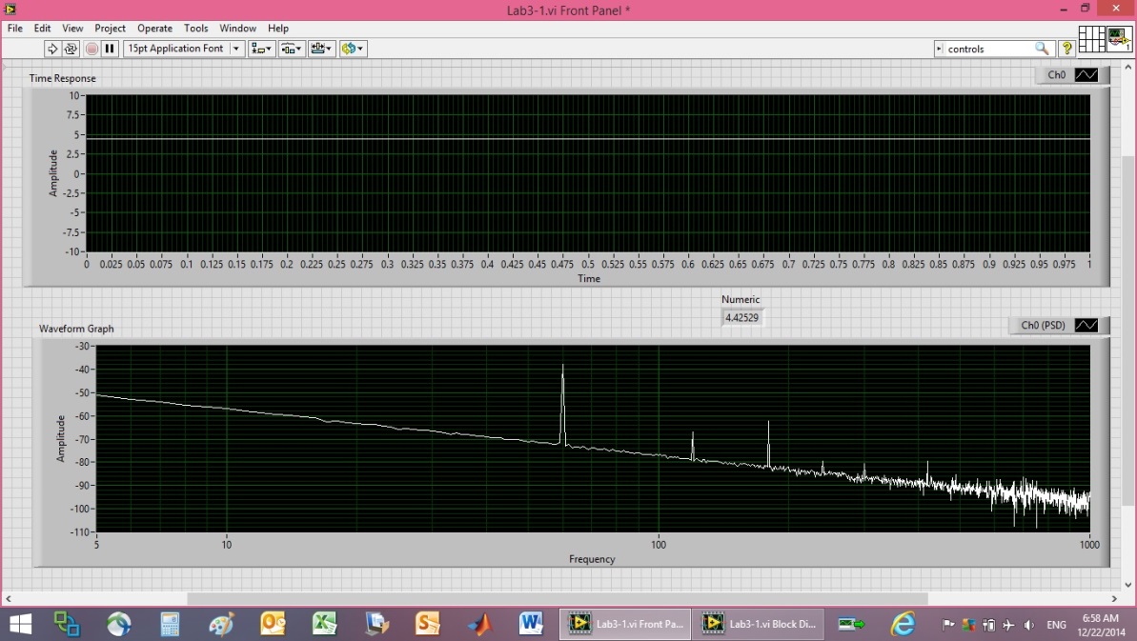Switch to Lab3-1.vi Block Diagram window
1137x641 pixels.
coord(758,624)
